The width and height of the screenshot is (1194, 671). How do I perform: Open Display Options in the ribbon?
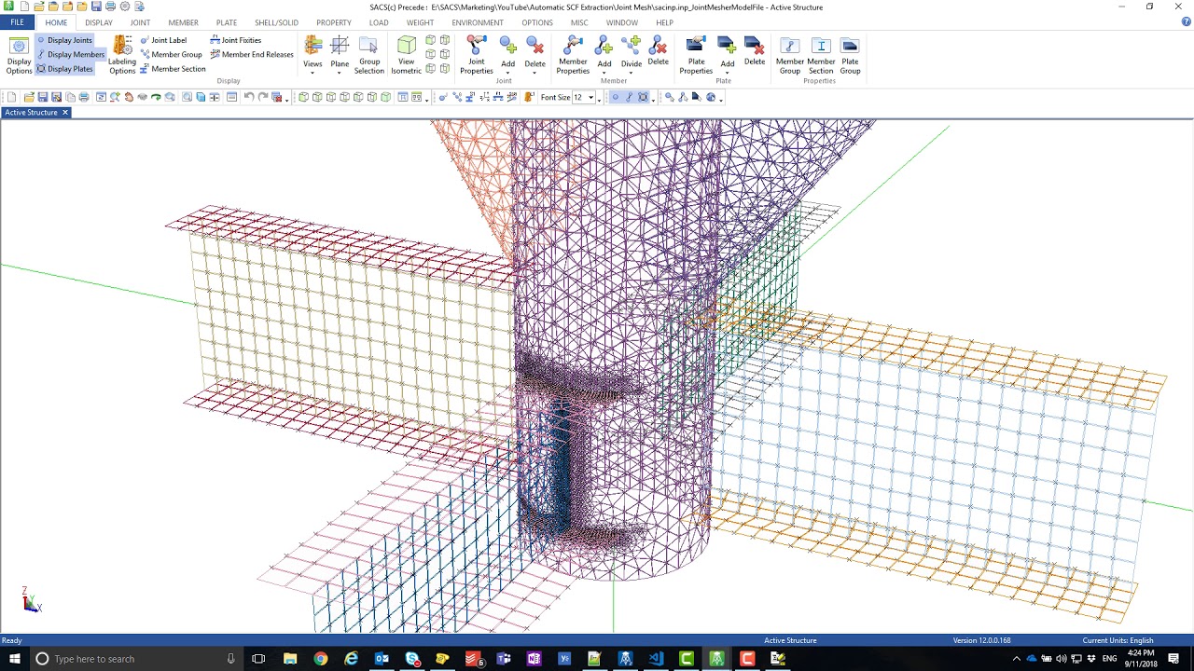(x=19, y=56)
